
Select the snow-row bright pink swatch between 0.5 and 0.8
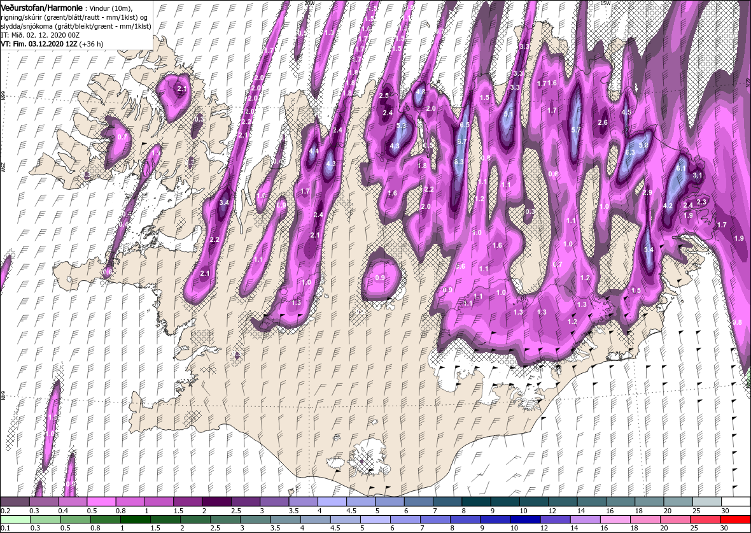pos(102,501)
